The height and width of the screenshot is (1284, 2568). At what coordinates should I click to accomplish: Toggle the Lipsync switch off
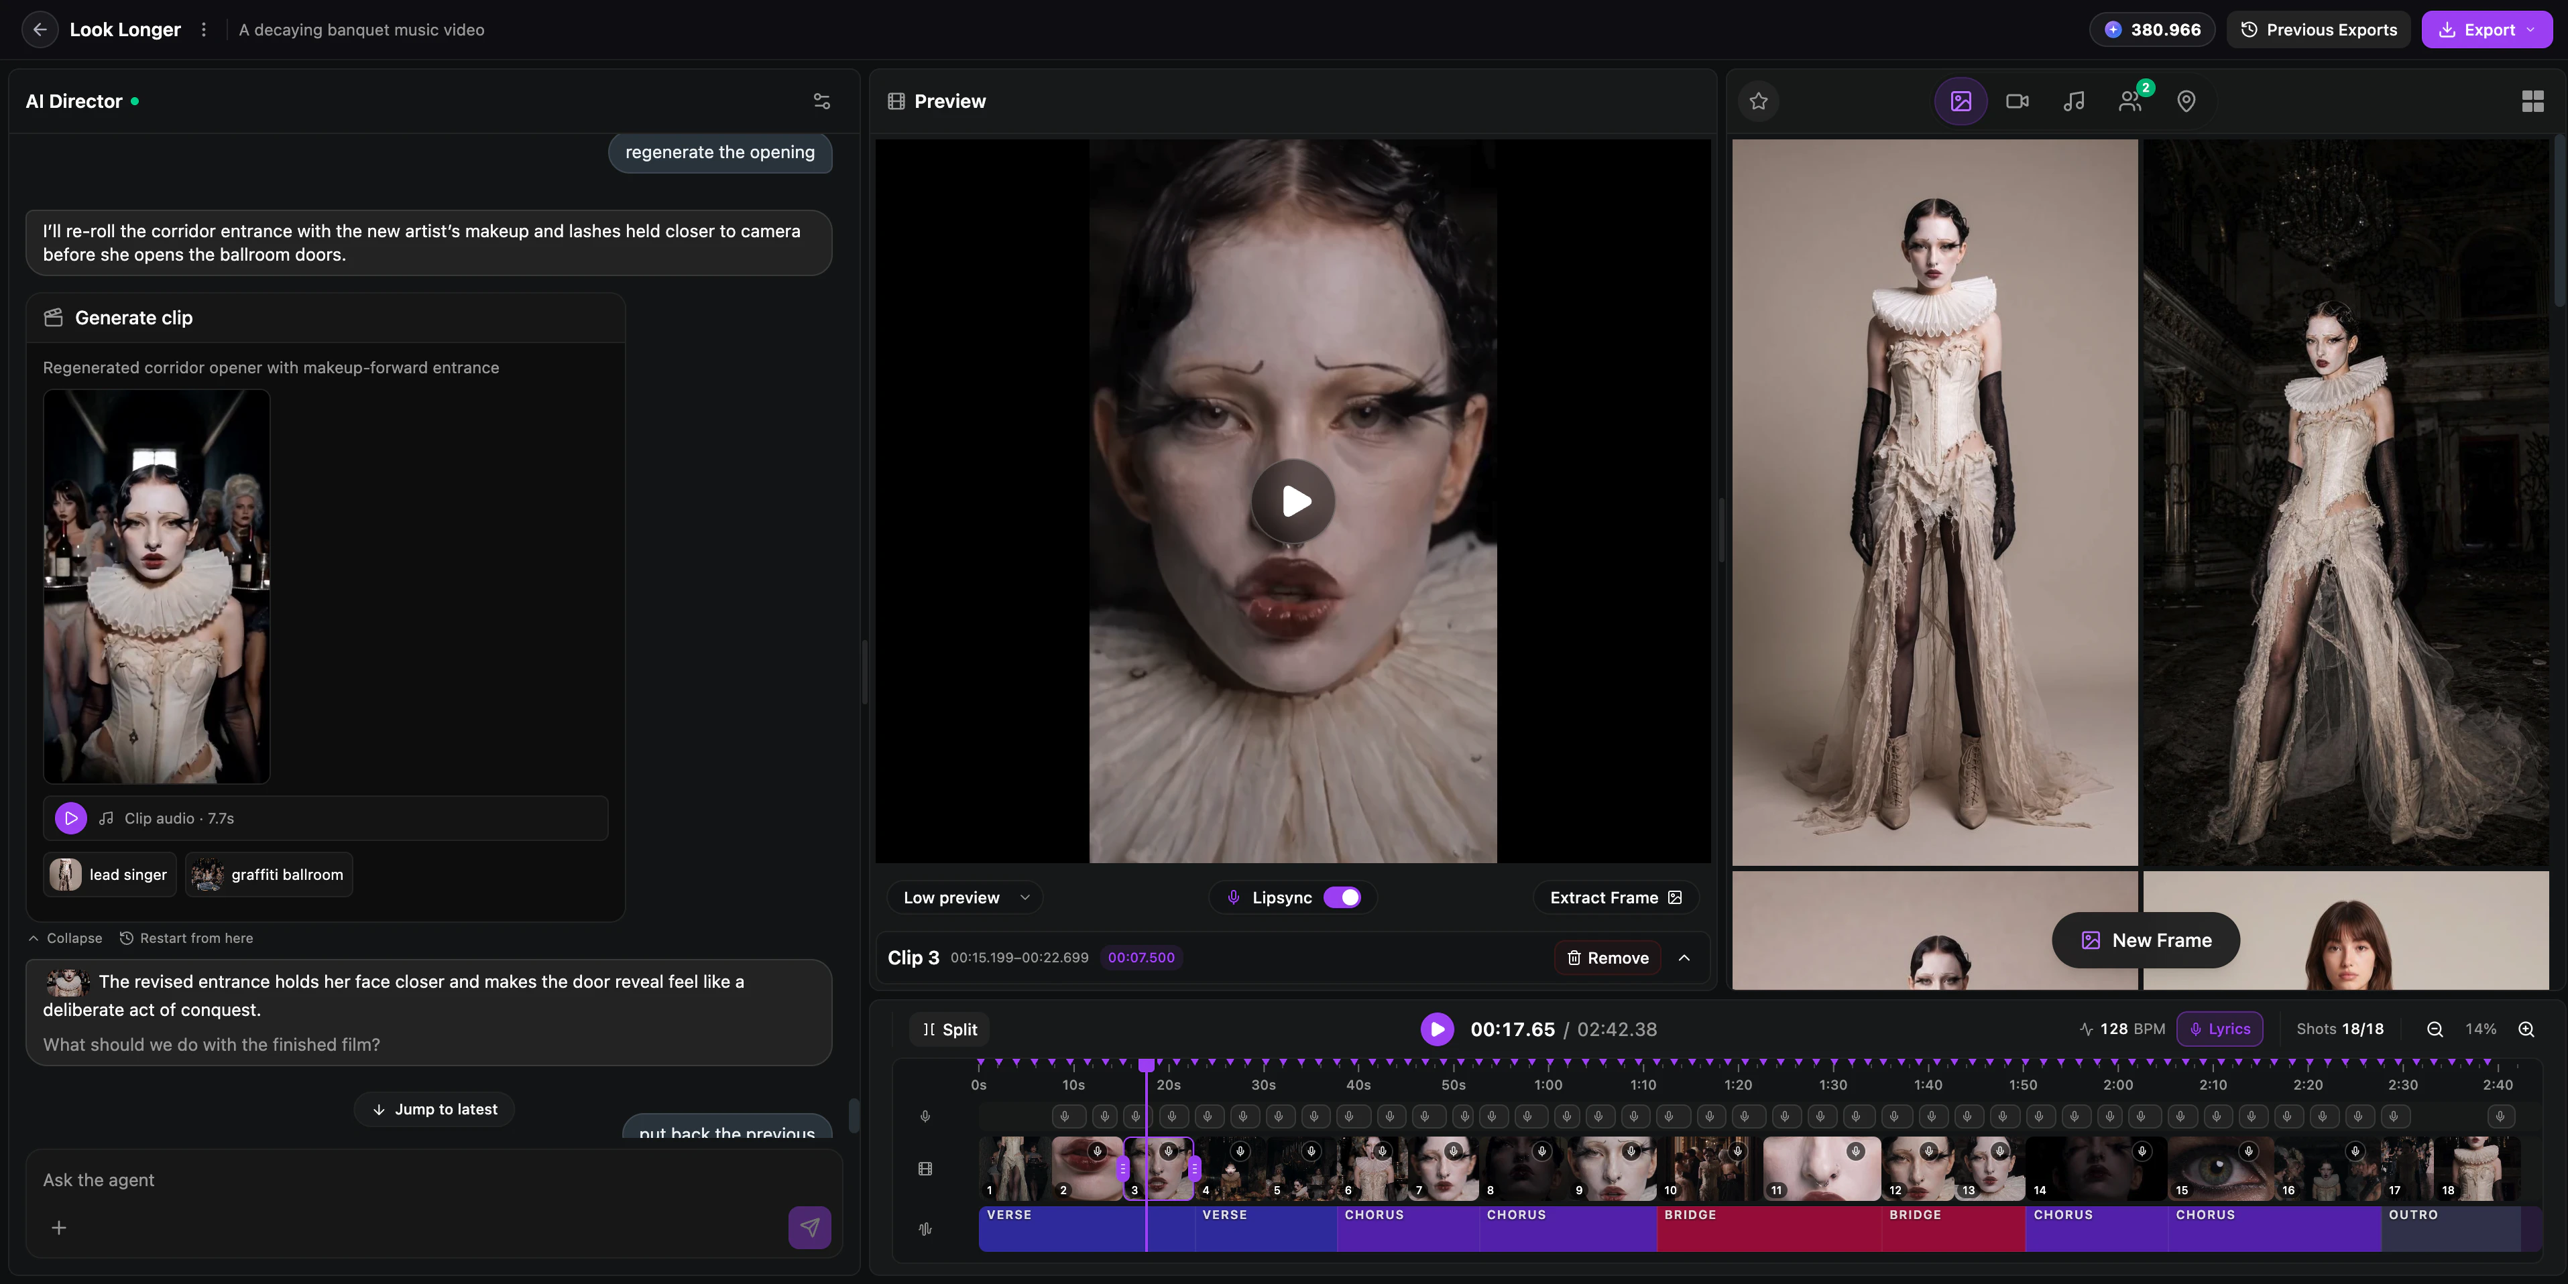click(x=1342, y=897)
